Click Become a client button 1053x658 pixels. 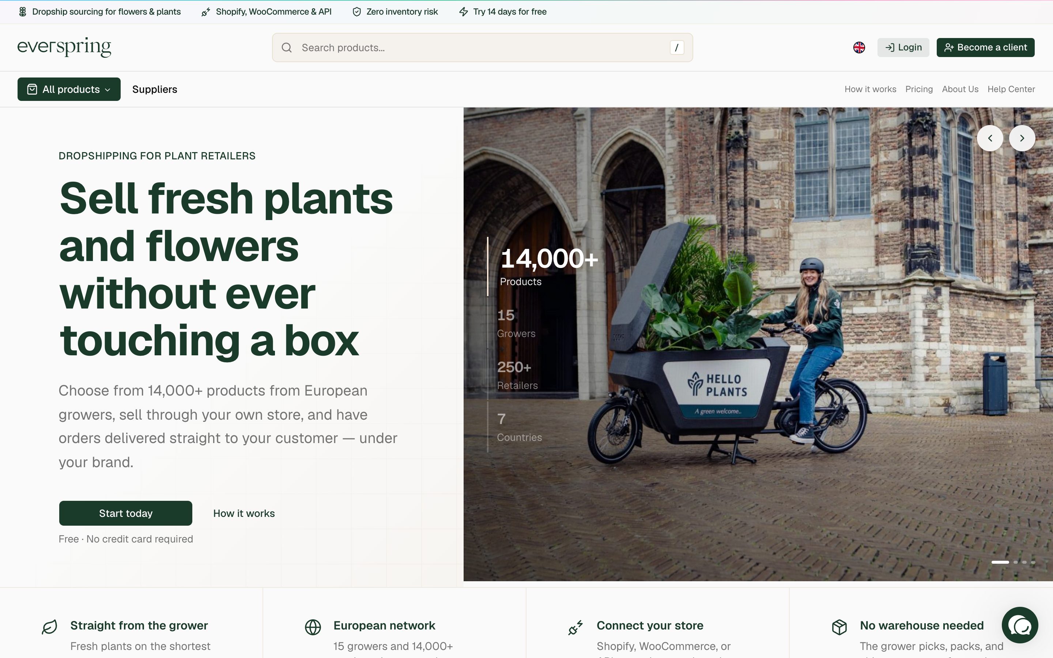click(986, 48)
